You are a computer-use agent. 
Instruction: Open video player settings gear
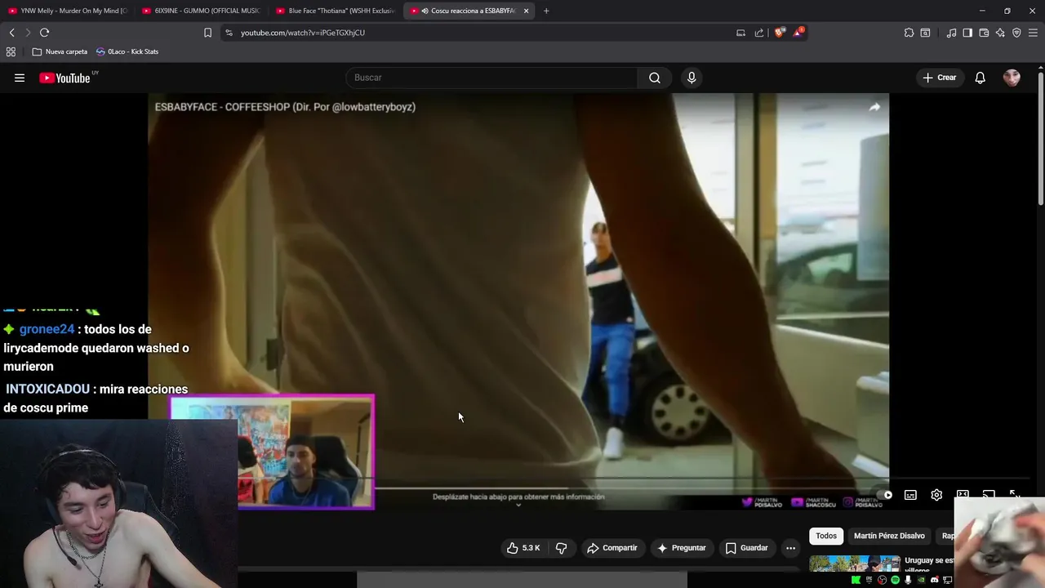click(x=936, y=495)
